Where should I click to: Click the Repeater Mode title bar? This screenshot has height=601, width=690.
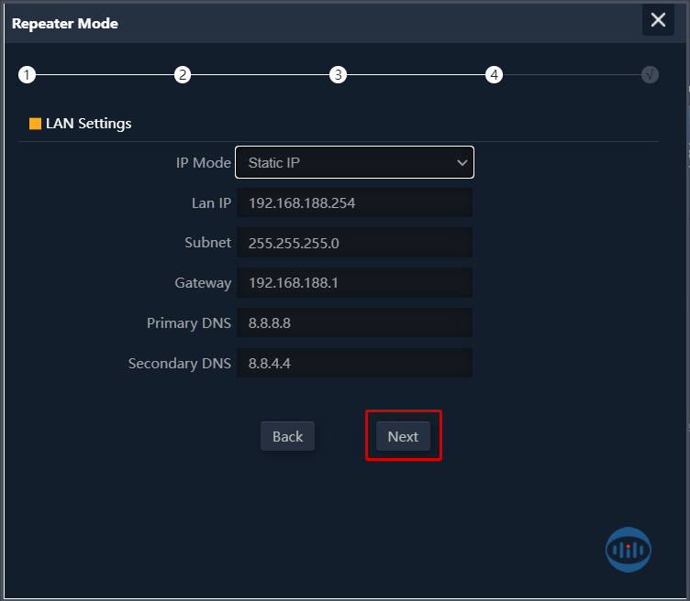point(275,23)
